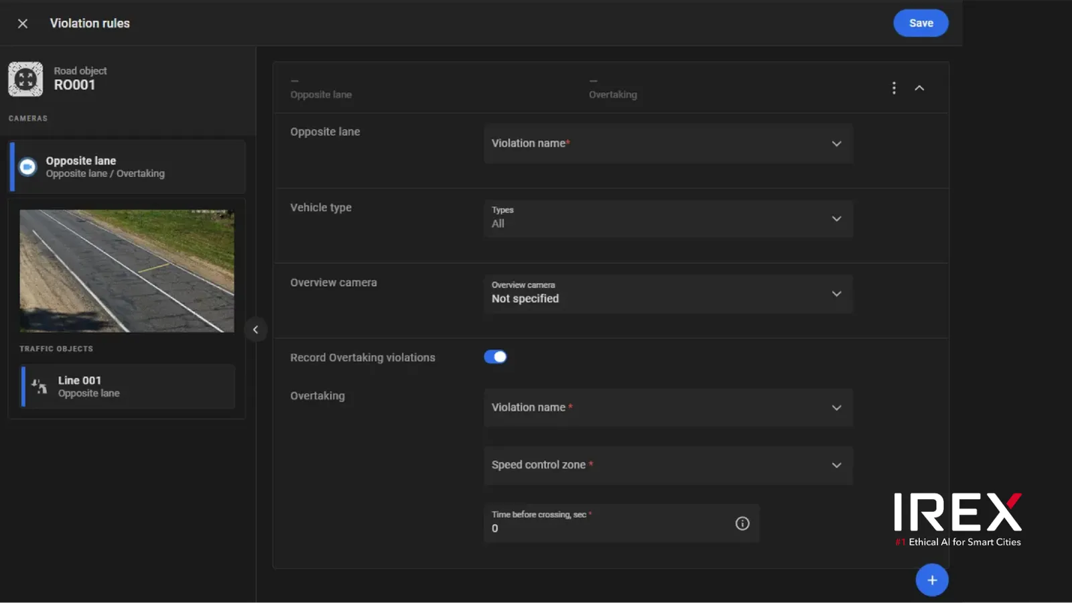1072x603 pixels.
Task: Open the rule's three-dot options menu
Action: click(x=894, y=88)
